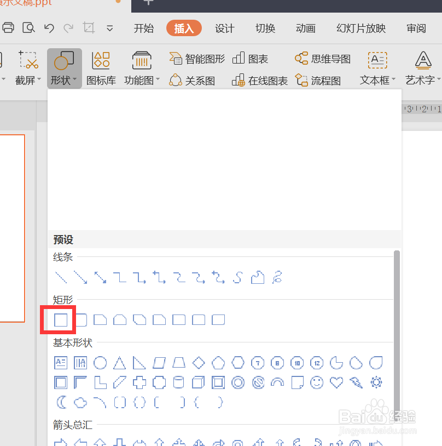Open the Function Chart (功能图) menu
The width and height of the screenshot is (442, 446).
pos(142,68)
